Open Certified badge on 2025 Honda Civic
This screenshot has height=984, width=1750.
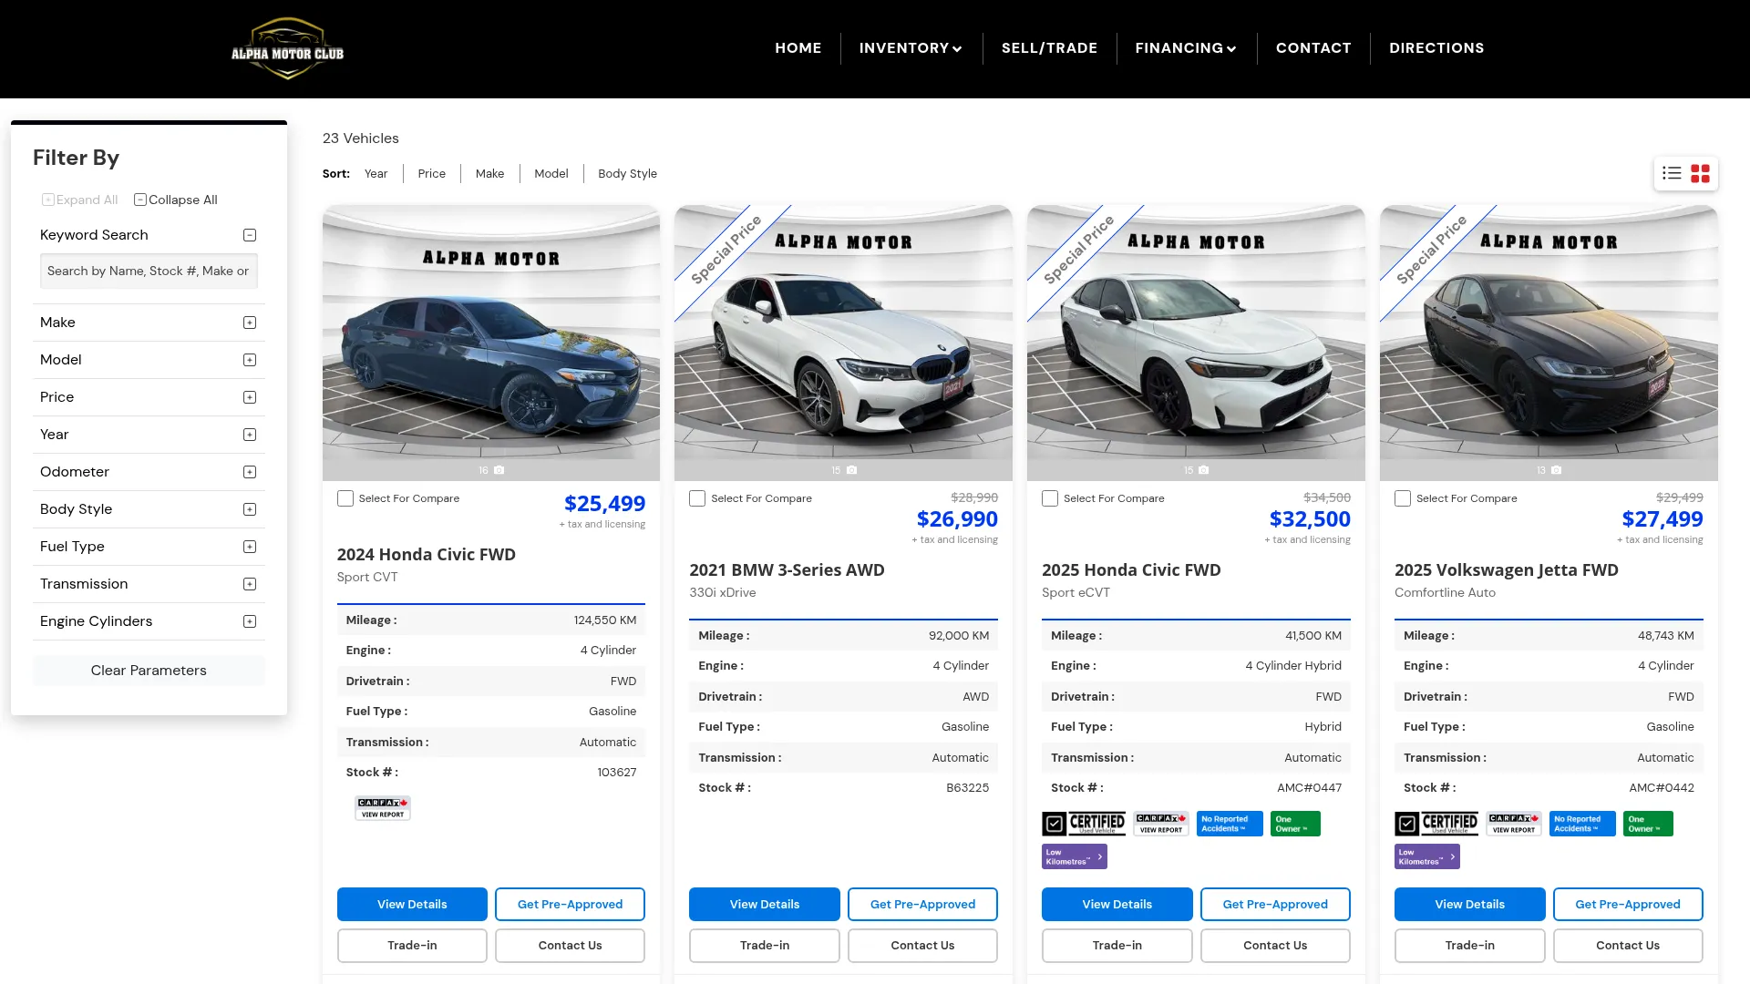point(1084,824)
